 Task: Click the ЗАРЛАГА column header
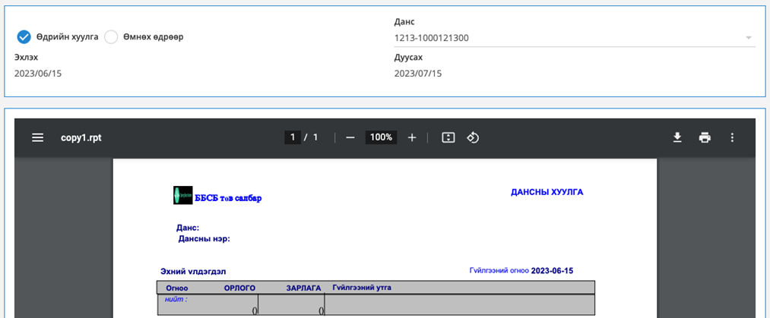tap(303, 288)
